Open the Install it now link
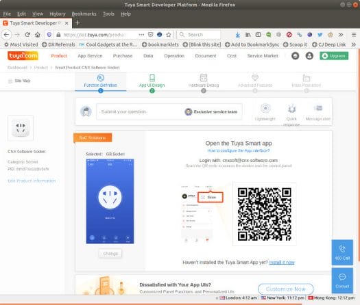This screenshot has height=305, width=360. coord(282,263)
